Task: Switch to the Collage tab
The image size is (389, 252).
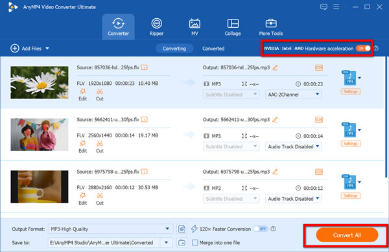Action: [x=233, y=27]
